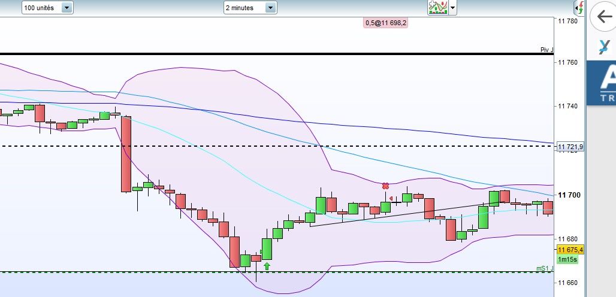This screenshot has height=297, width=616.
Task: Click the "11 740" price axis value
Action: pos(568,106)
